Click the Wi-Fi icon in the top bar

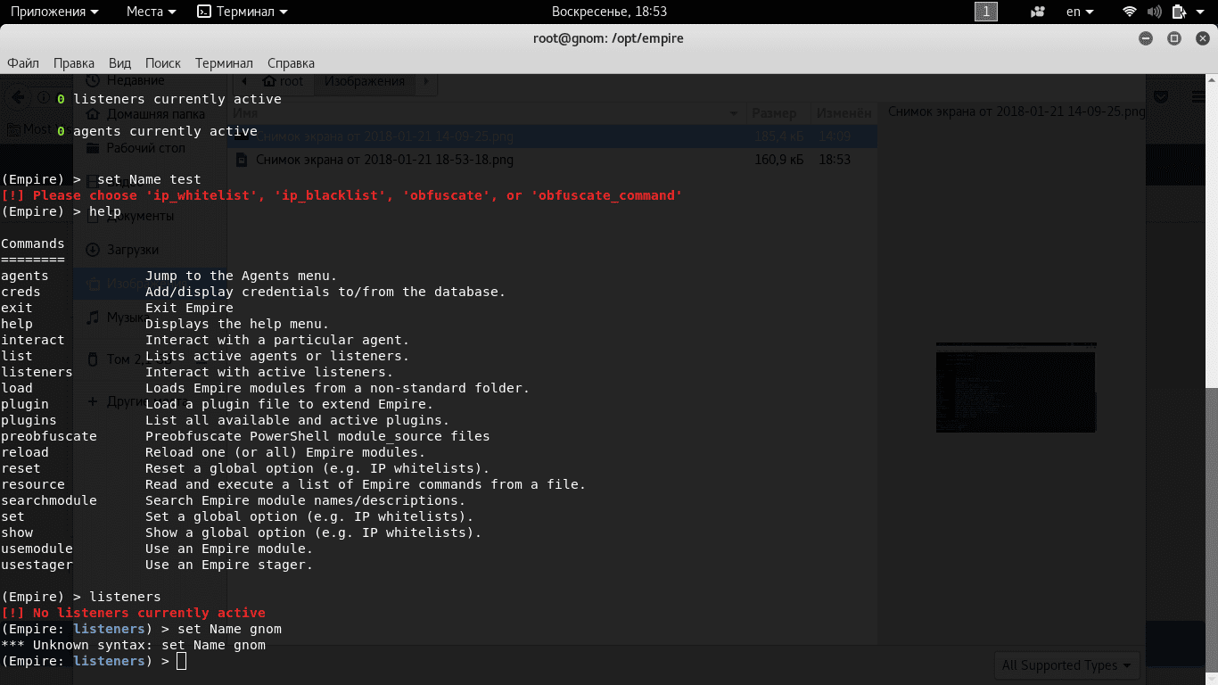click(x=1130, y=12)
